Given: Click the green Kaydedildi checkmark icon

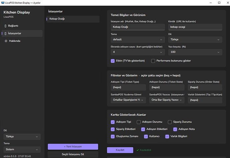Looking at the screenshot, I should [x=138, y=150].
